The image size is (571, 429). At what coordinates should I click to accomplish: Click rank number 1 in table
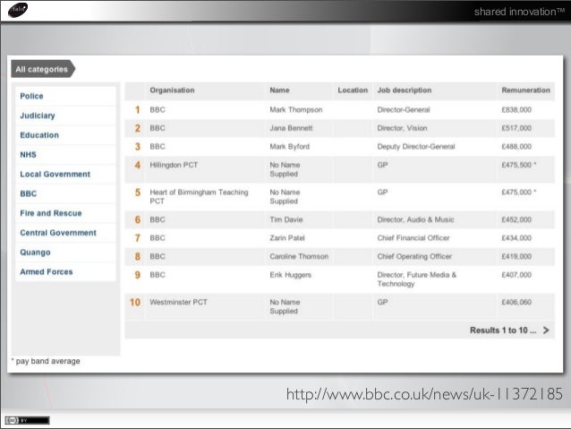point(137,109)
